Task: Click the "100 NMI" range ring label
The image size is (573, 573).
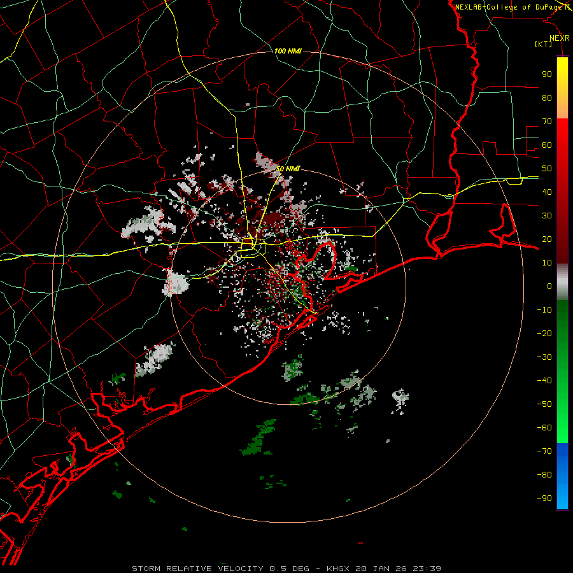Action: 288,51
